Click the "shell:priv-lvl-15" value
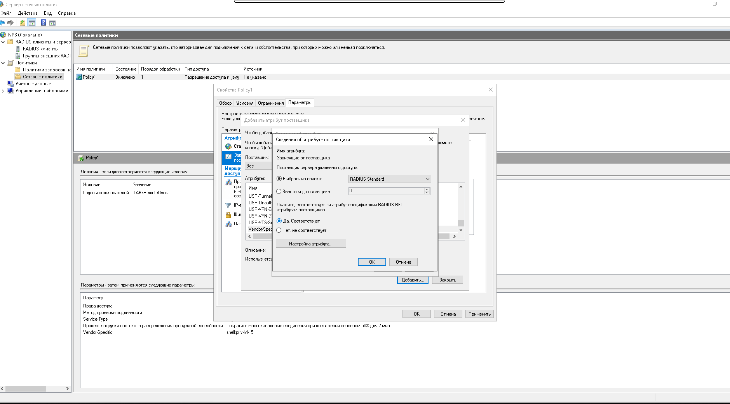Screen dimensions: 730x404 pos(240,332)
